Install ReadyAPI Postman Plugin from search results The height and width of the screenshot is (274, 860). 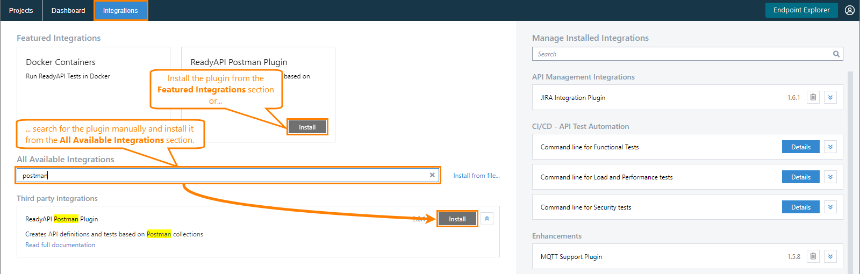click(x=457, y=219)
